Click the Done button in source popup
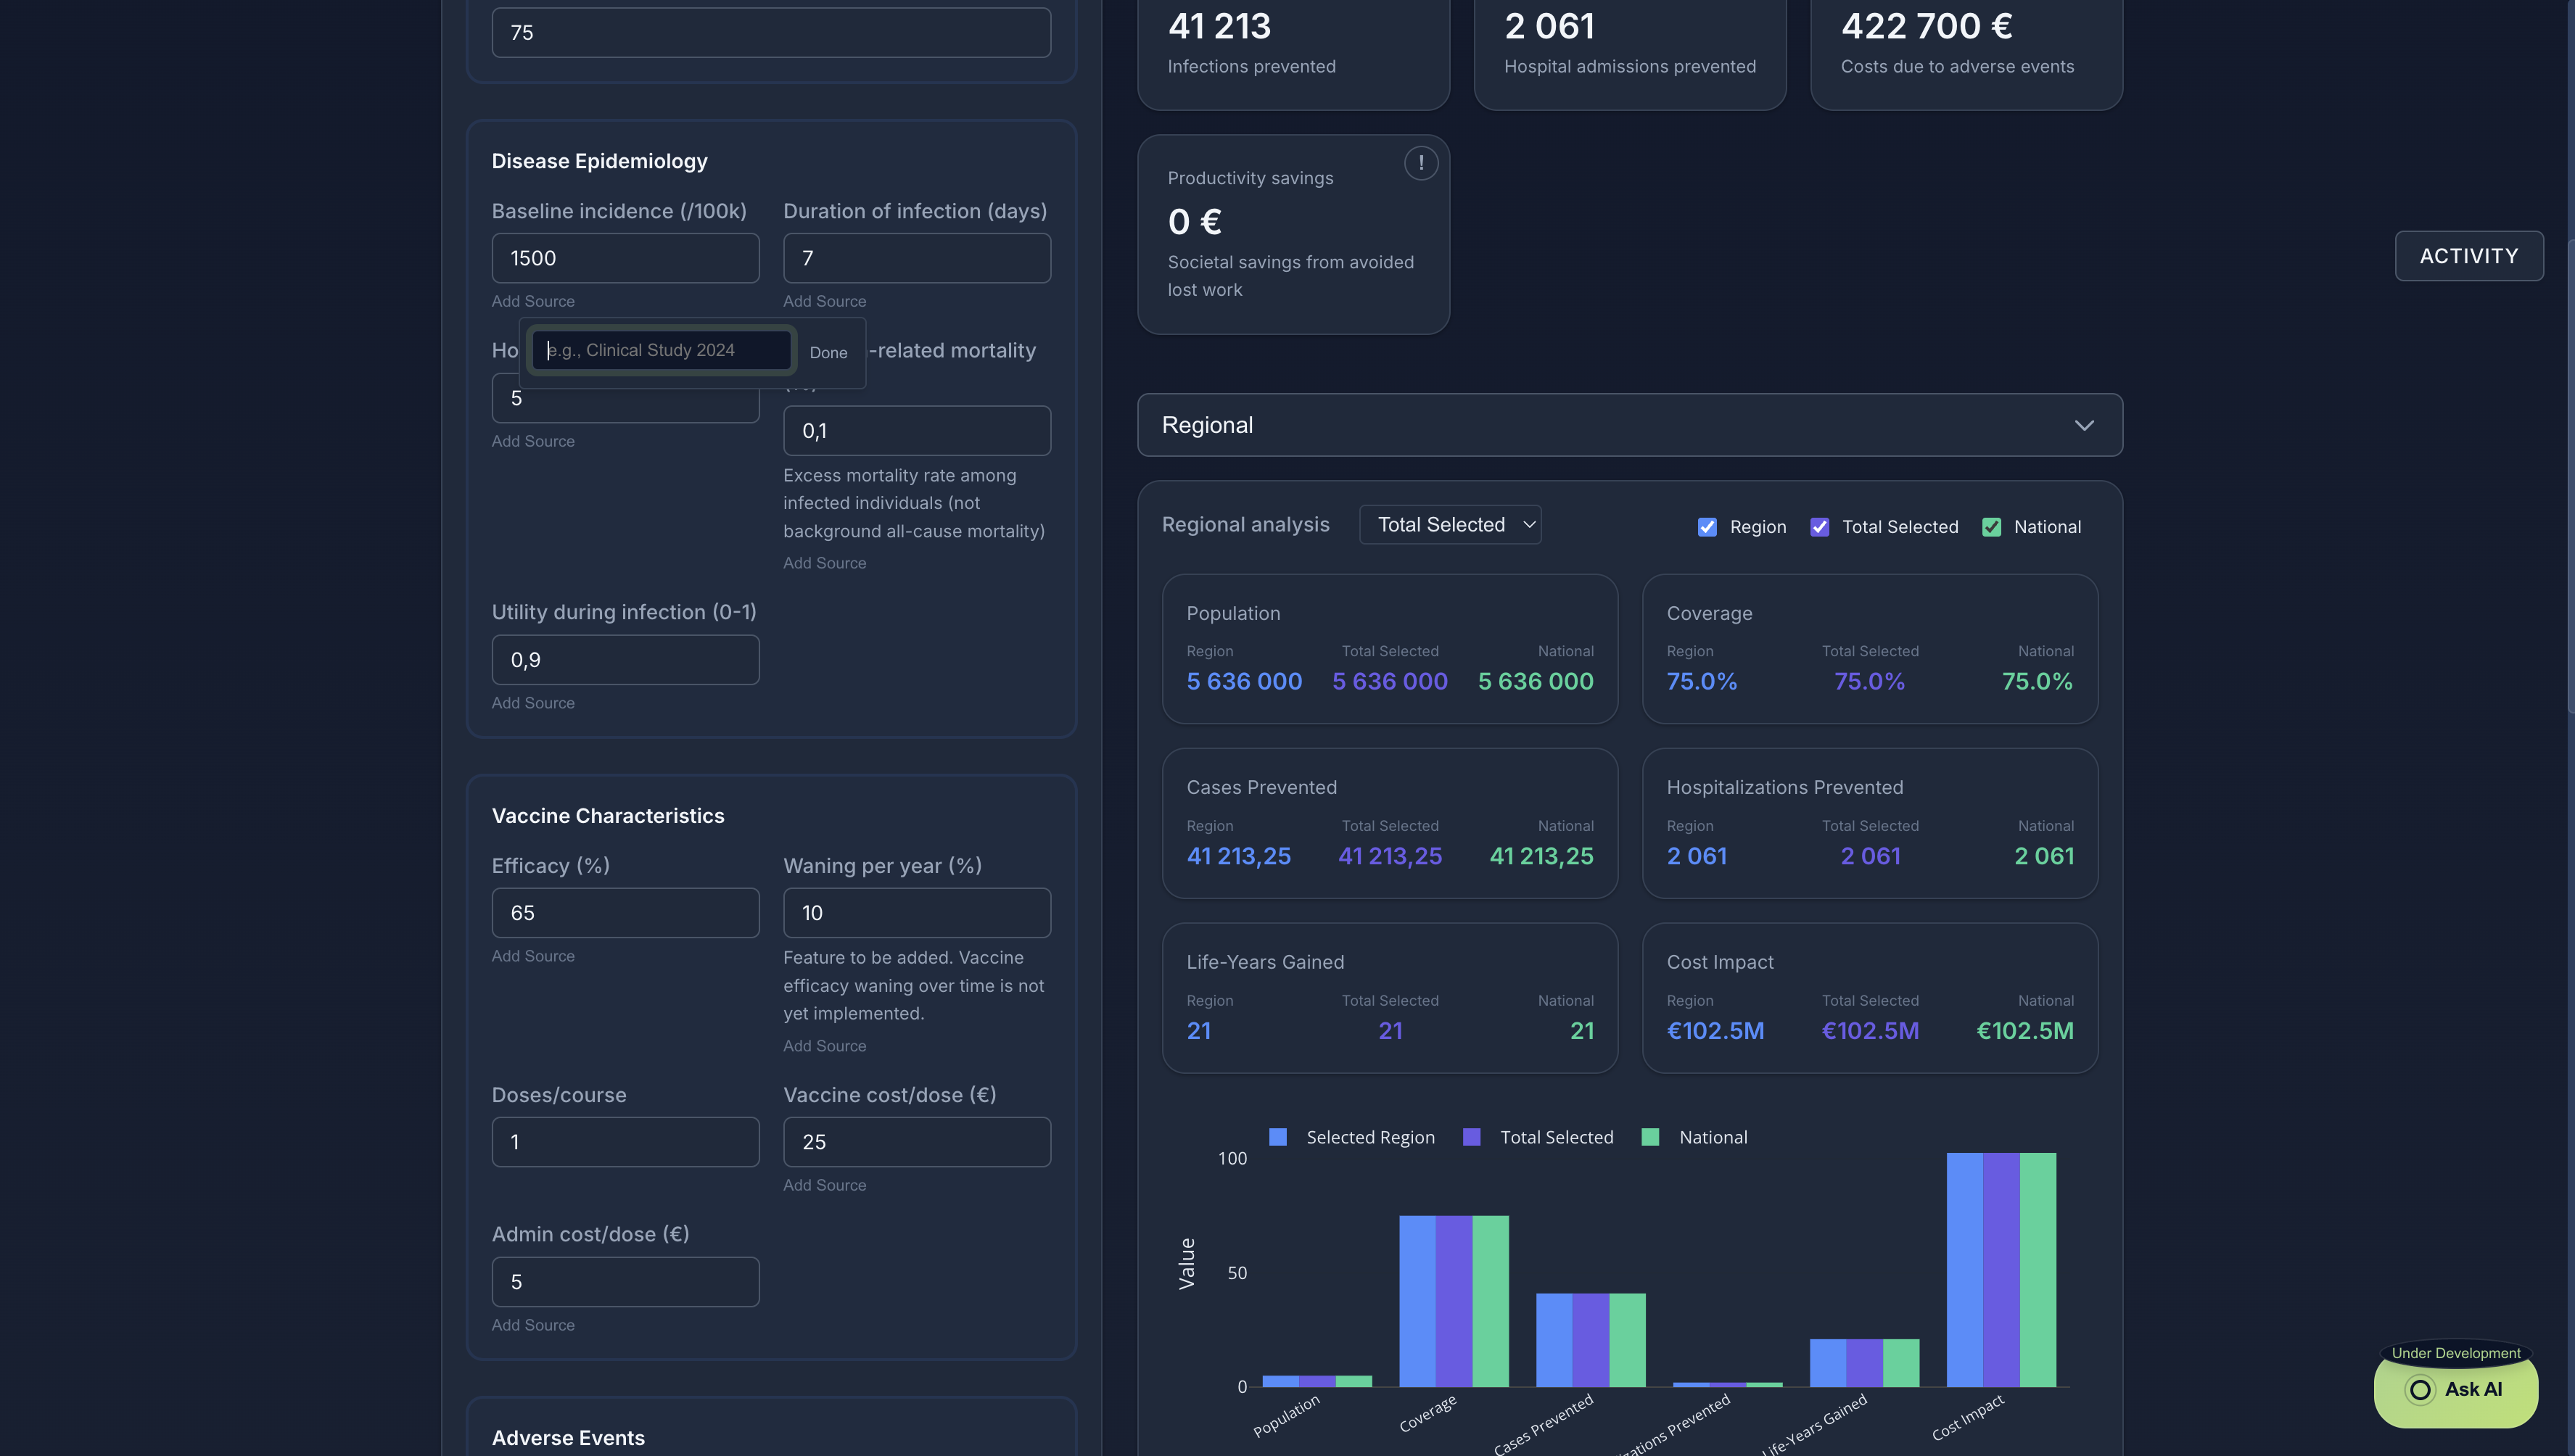The height and width of the screenshot is (1456, 2575). coord(828,352)
